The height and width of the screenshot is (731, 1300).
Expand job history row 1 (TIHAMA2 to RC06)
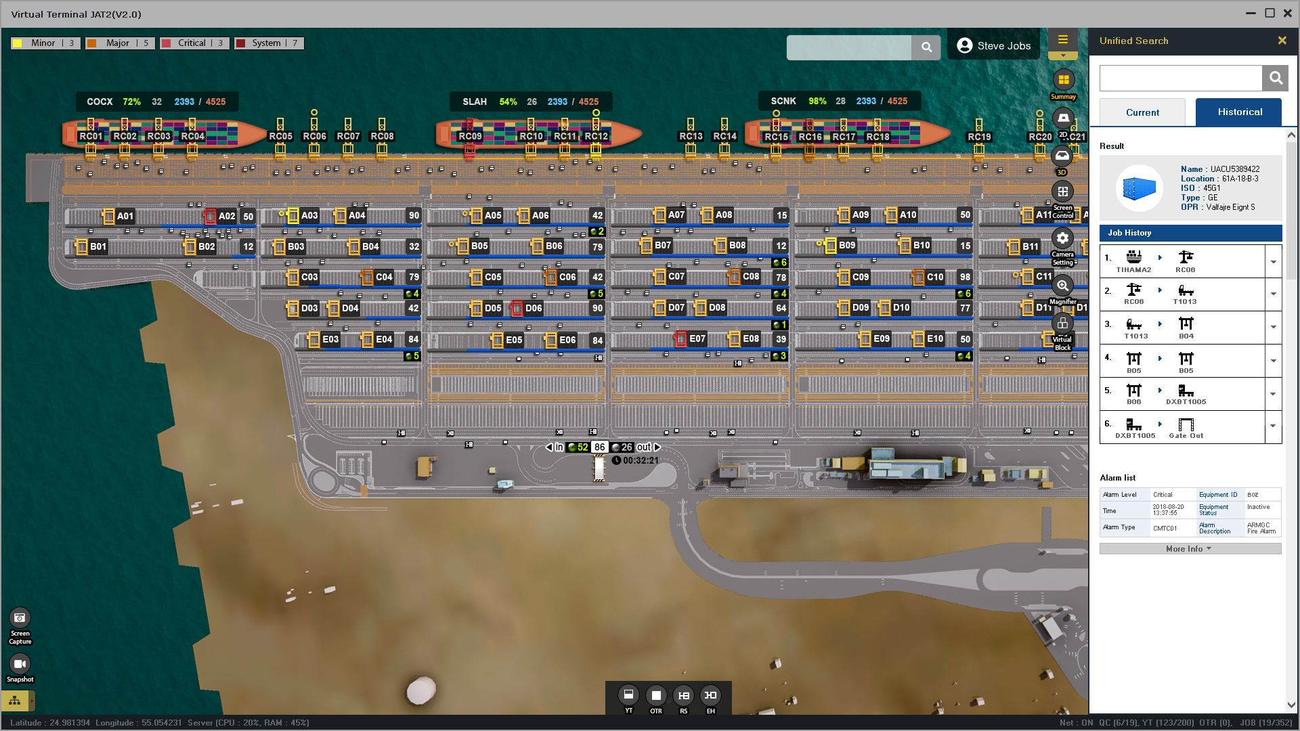point(1273,262)
